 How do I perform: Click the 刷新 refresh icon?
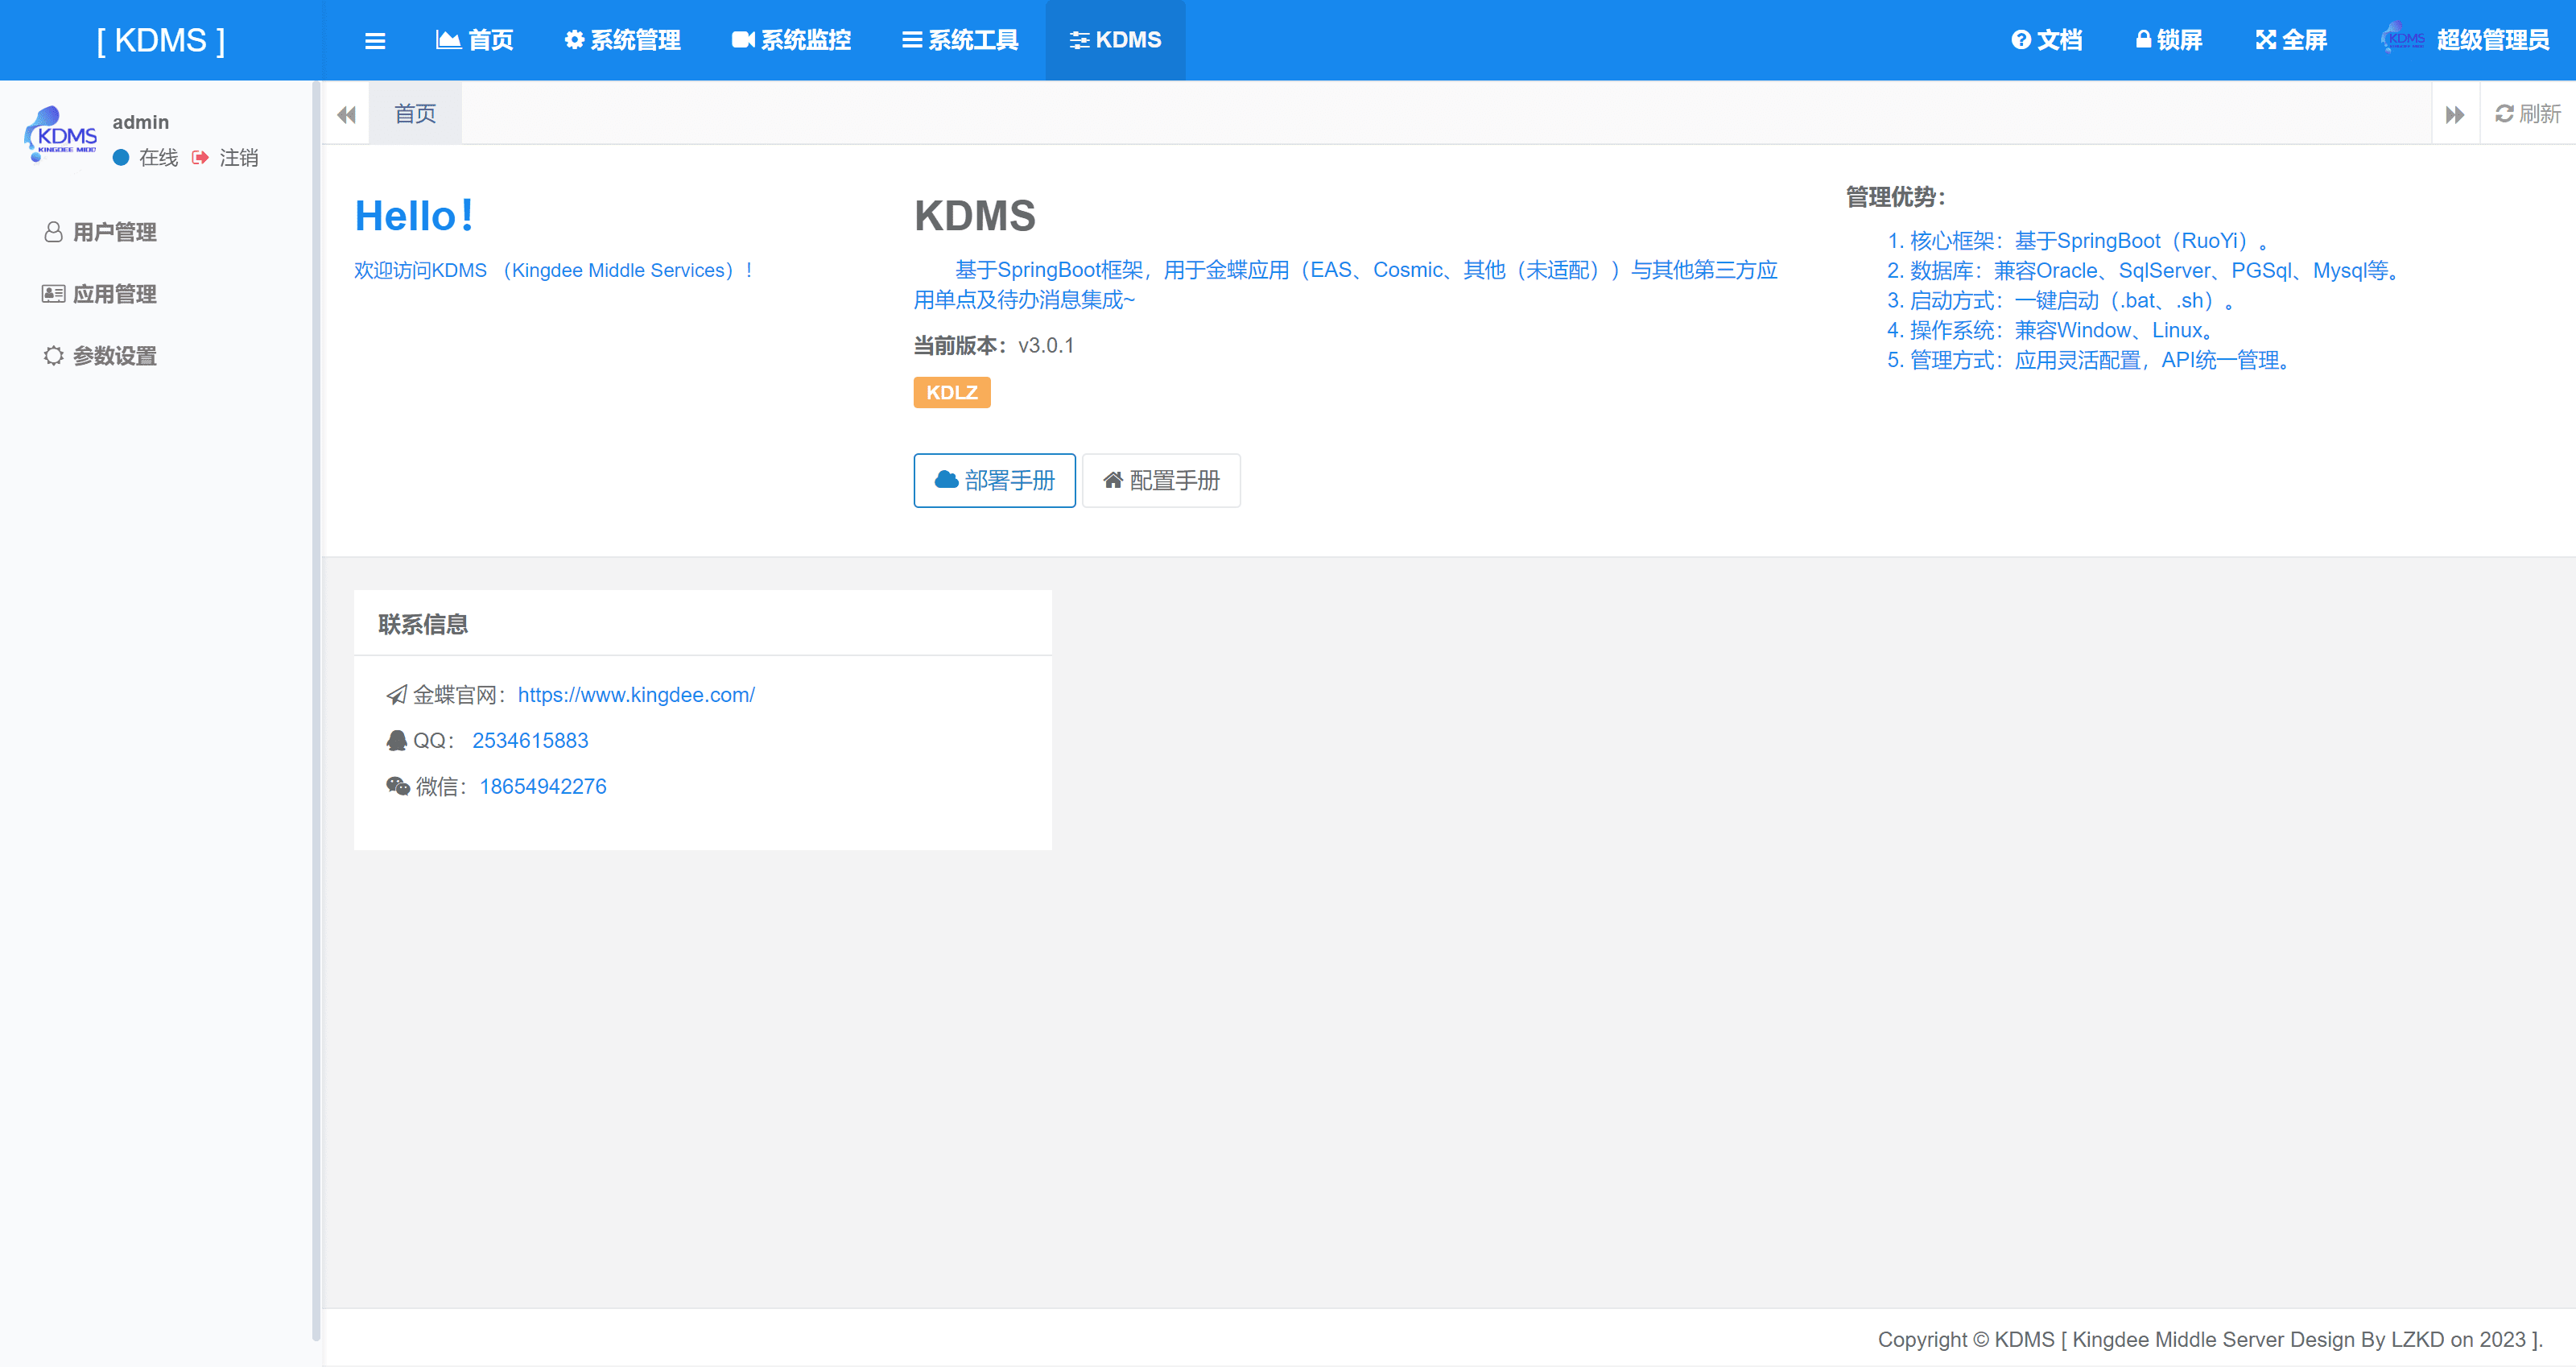coord(2504,114)
